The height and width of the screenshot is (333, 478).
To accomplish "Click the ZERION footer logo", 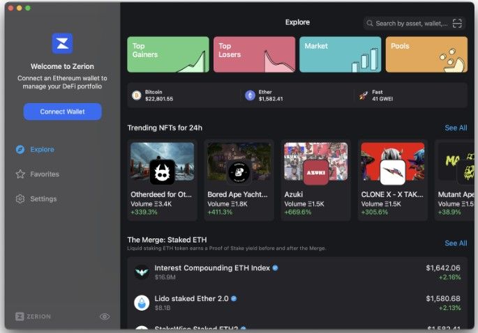I will click(33, 316).
